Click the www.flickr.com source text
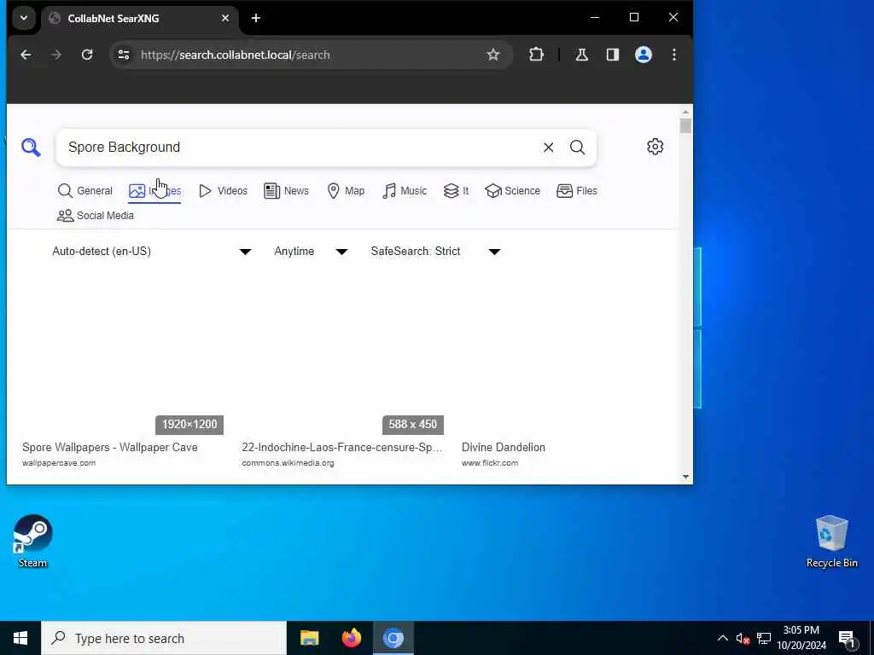 490,463
